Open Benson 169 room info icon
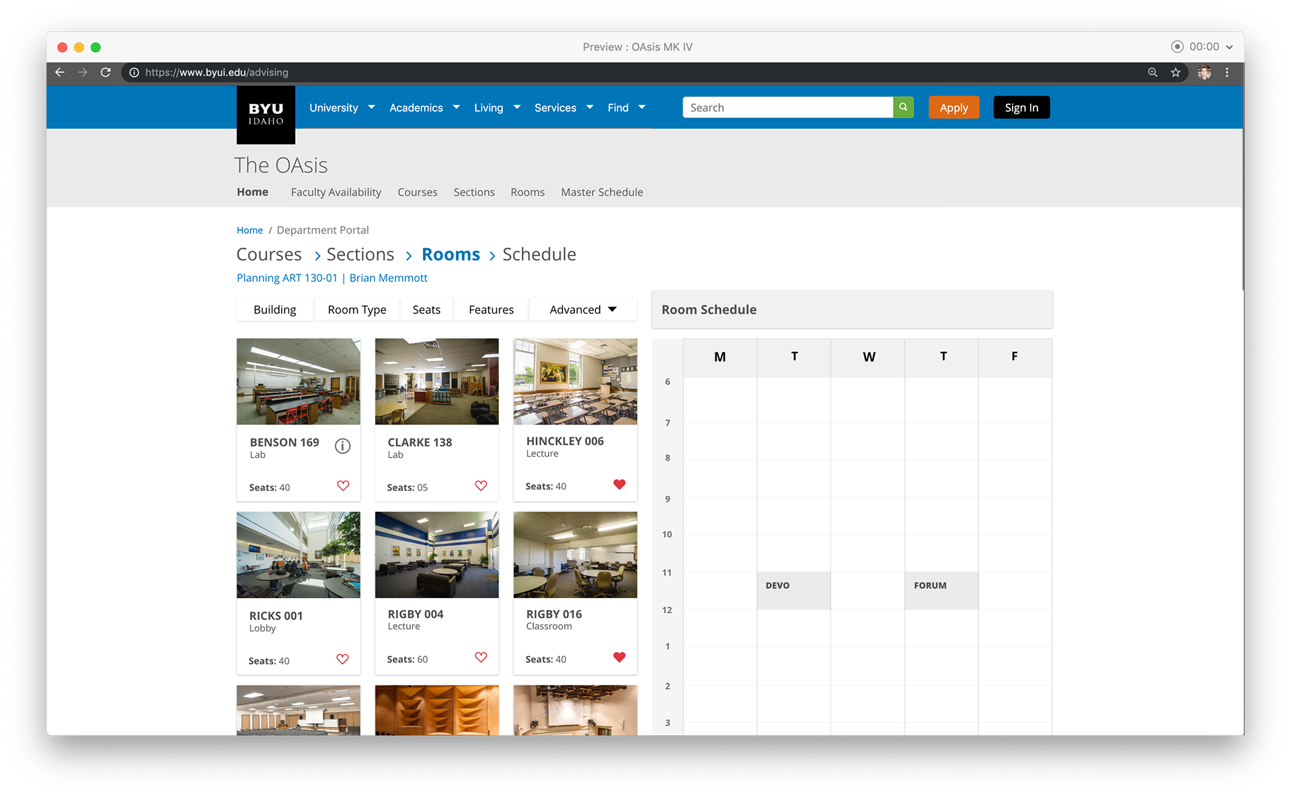Viewport: 1291px width, 797px height. click(342, 446)
